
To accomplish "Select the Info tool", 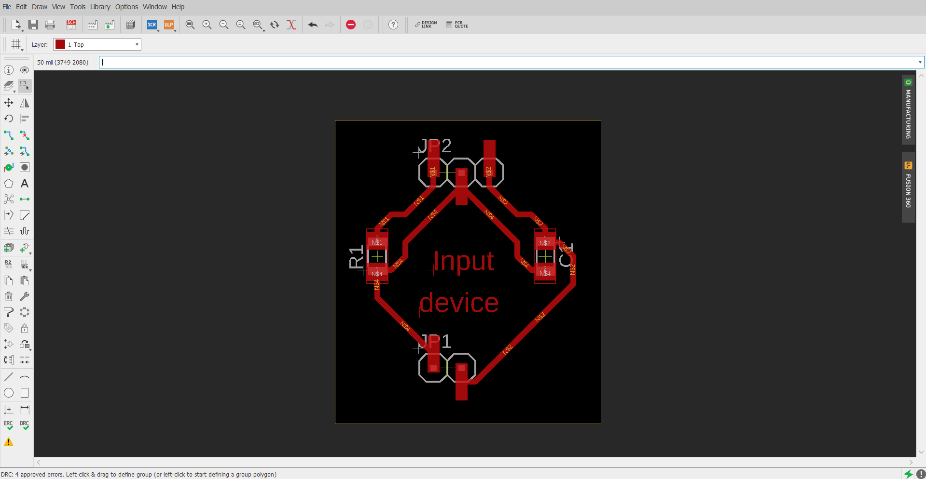I will click(9, 70).
